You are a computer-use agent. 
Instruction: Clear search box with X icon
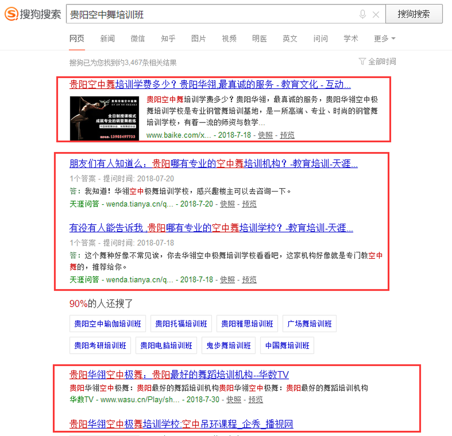376,15
